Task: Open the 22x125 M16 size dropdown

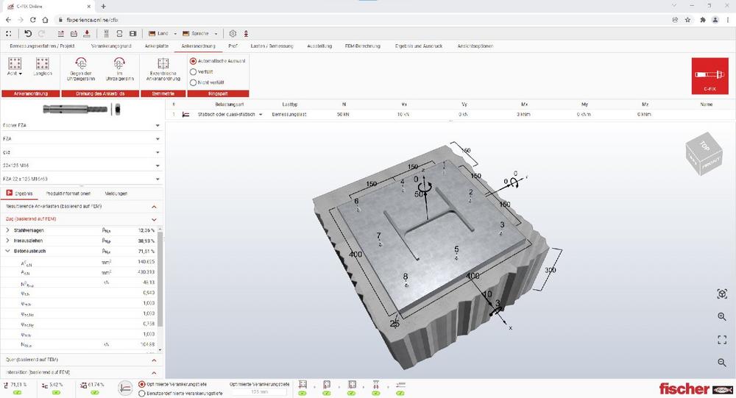Action: click(81, 166)
